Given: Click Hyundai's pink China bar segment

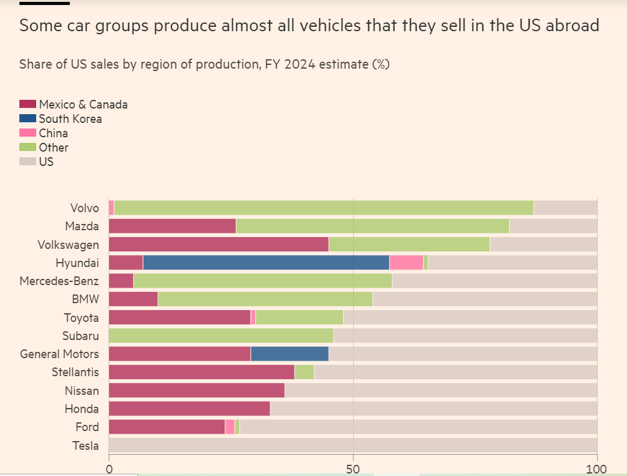Looking at the screenshot, I should [x=406, y=263].
